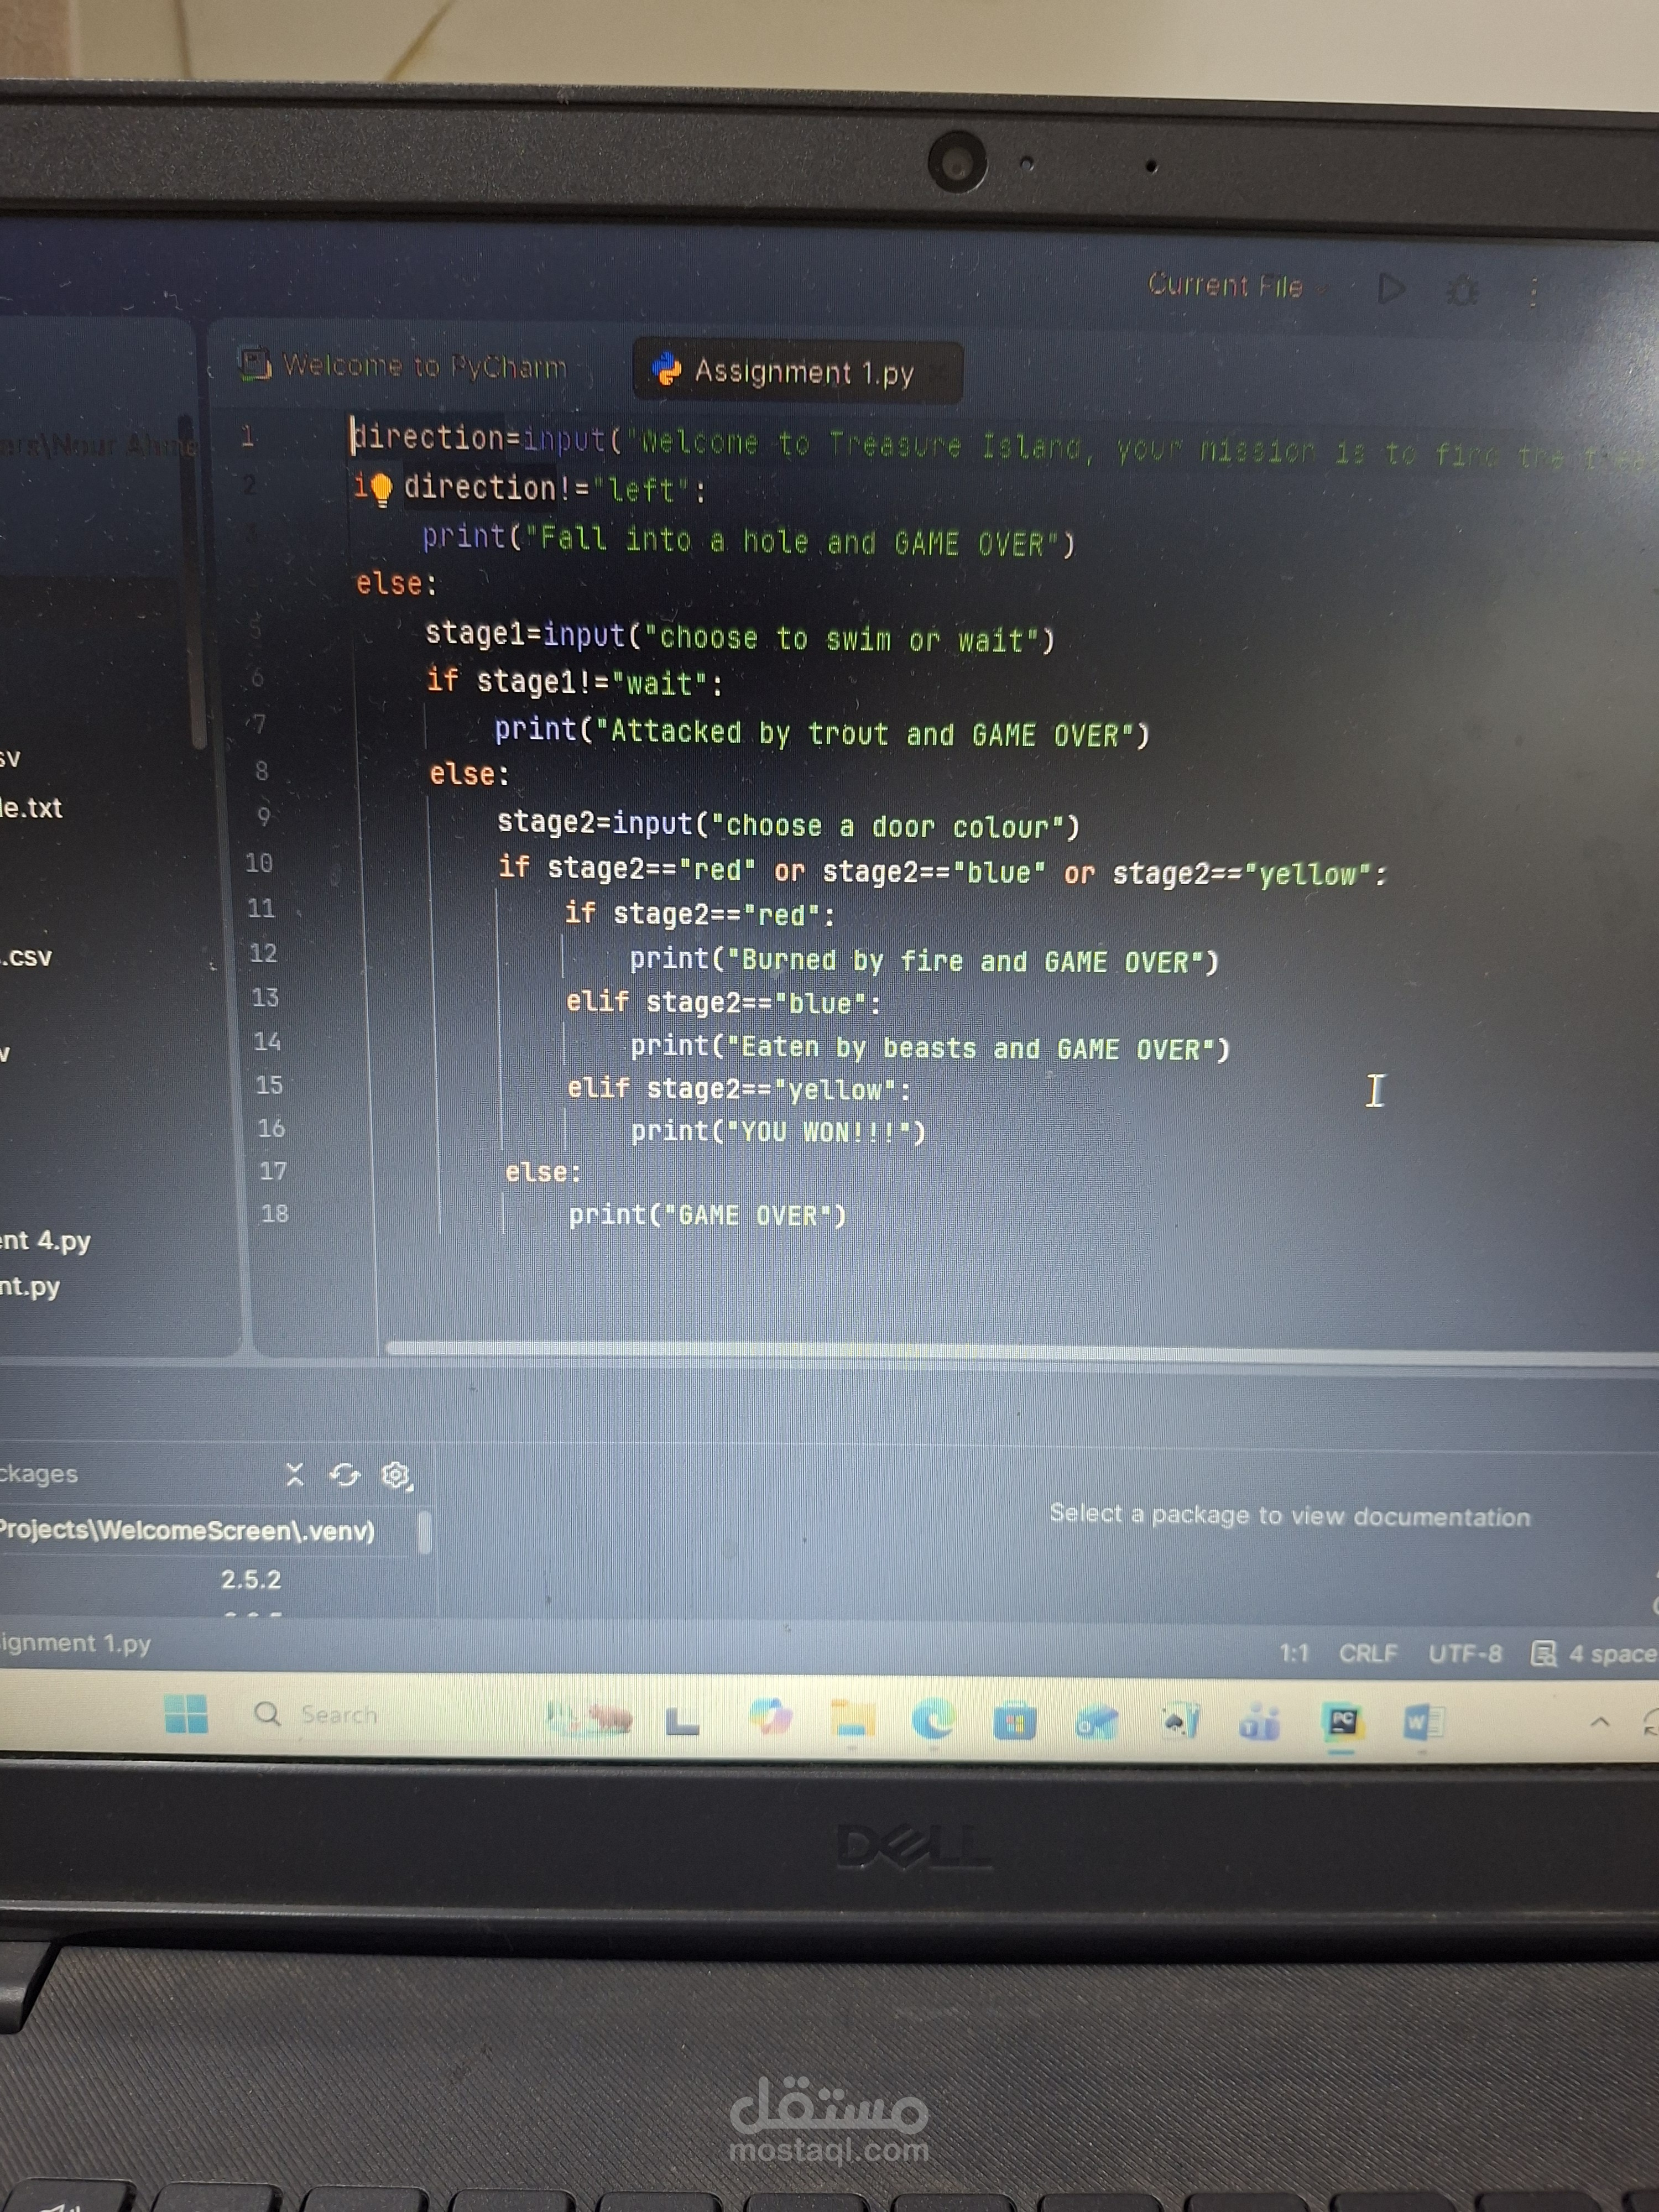Switch to the Welcome to PyCharm tab
1659x2212 pixels.
coord(405,365)
